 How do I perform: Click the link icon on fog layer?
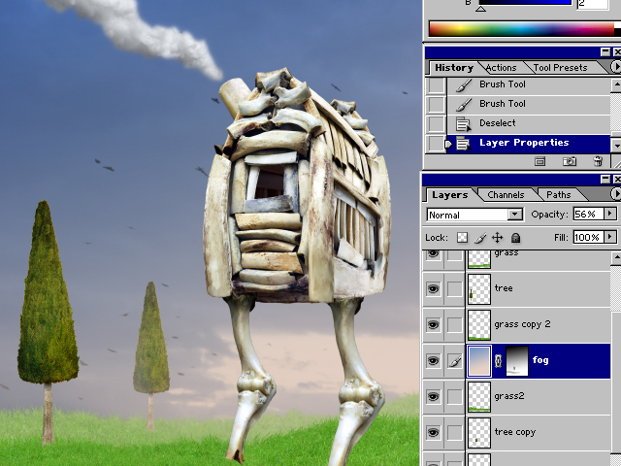499,360
